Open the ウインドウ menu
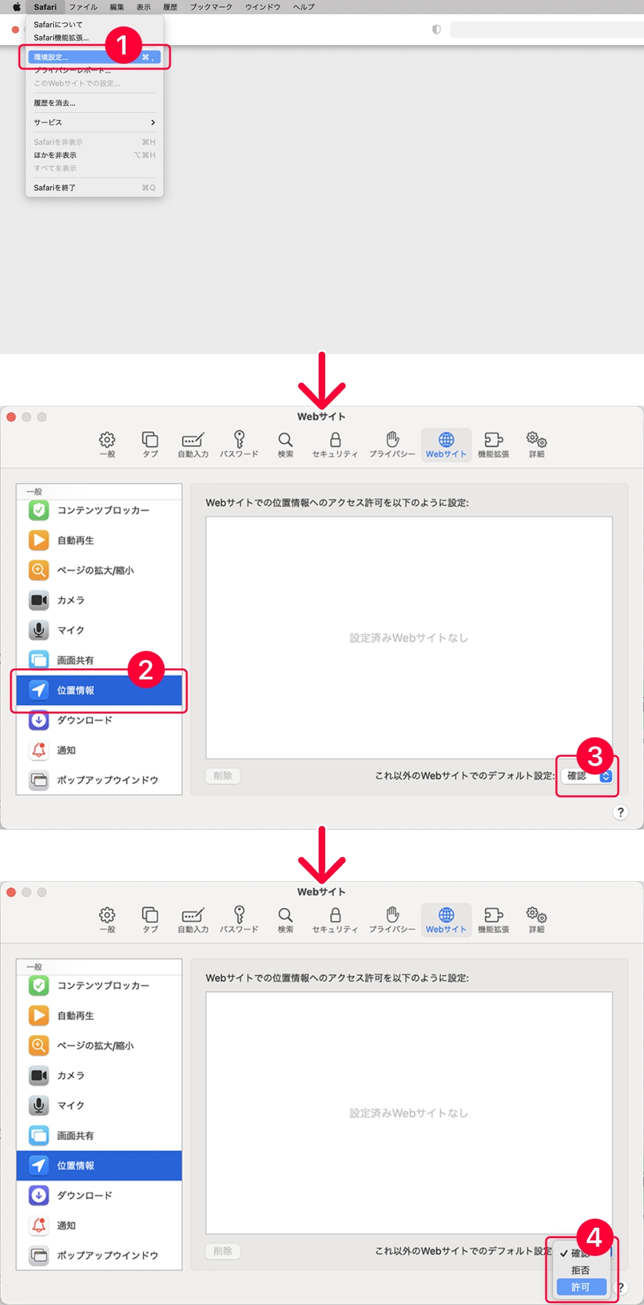The image size is (644, 1305). (x=263, y=7)
